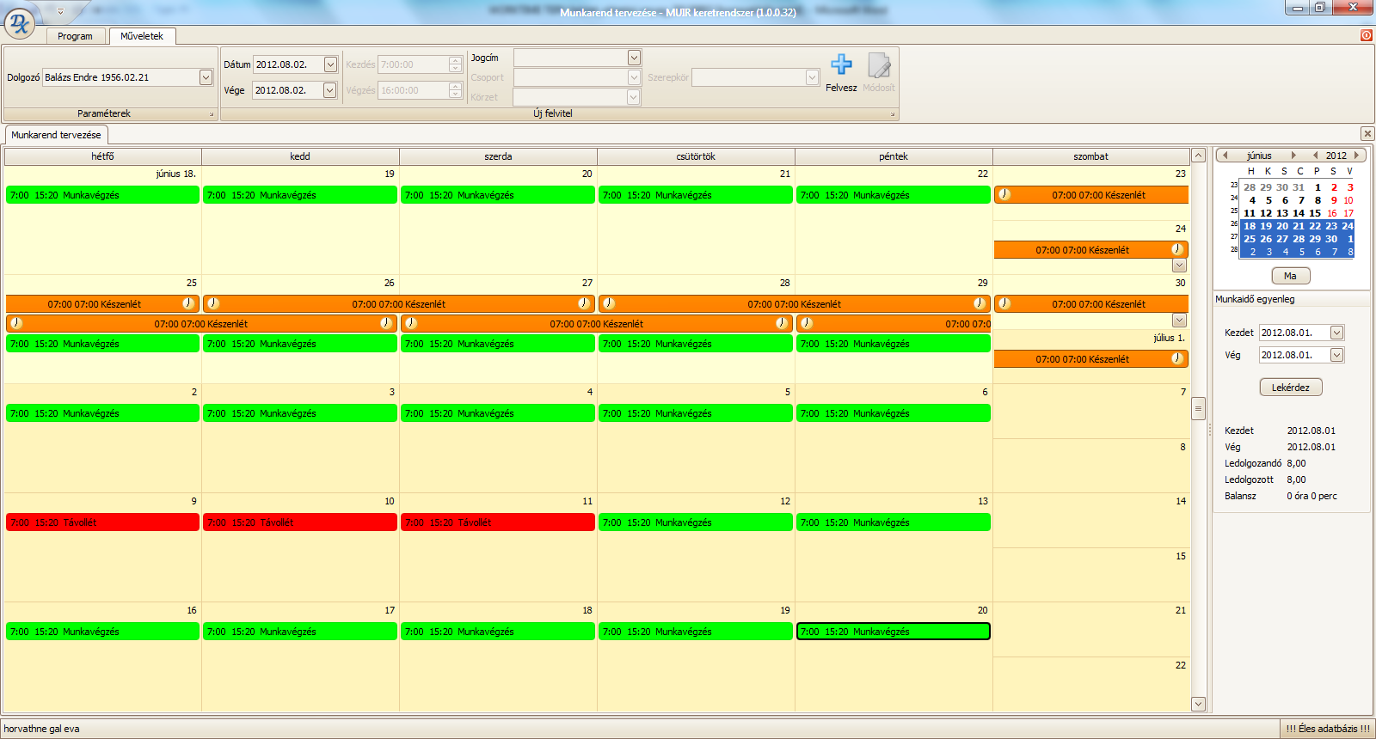Open the Dolgozó employee dropdown

point(206,77)
